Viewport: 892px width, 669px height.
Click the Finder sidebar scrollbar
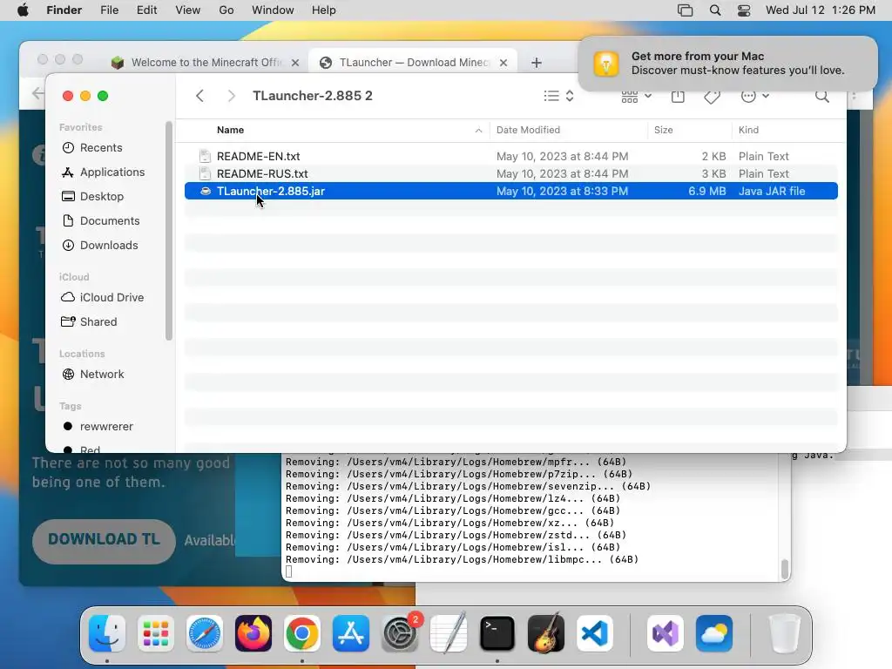tap(168, 231)
